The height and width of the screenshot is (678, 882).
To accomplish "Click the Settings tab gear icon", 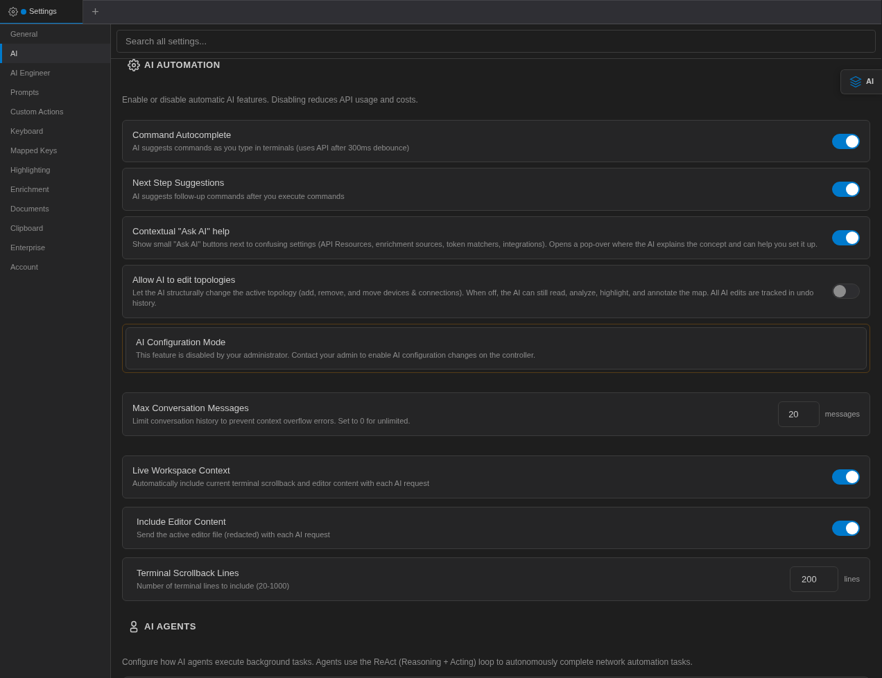I will 13,12.
